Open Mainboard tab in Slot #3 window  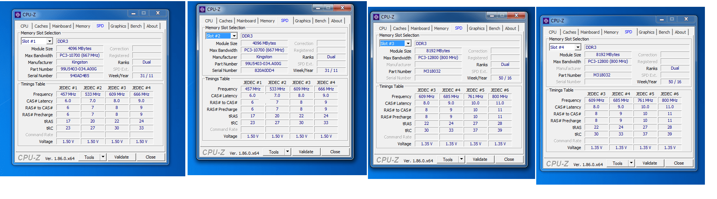coord(420,28)
